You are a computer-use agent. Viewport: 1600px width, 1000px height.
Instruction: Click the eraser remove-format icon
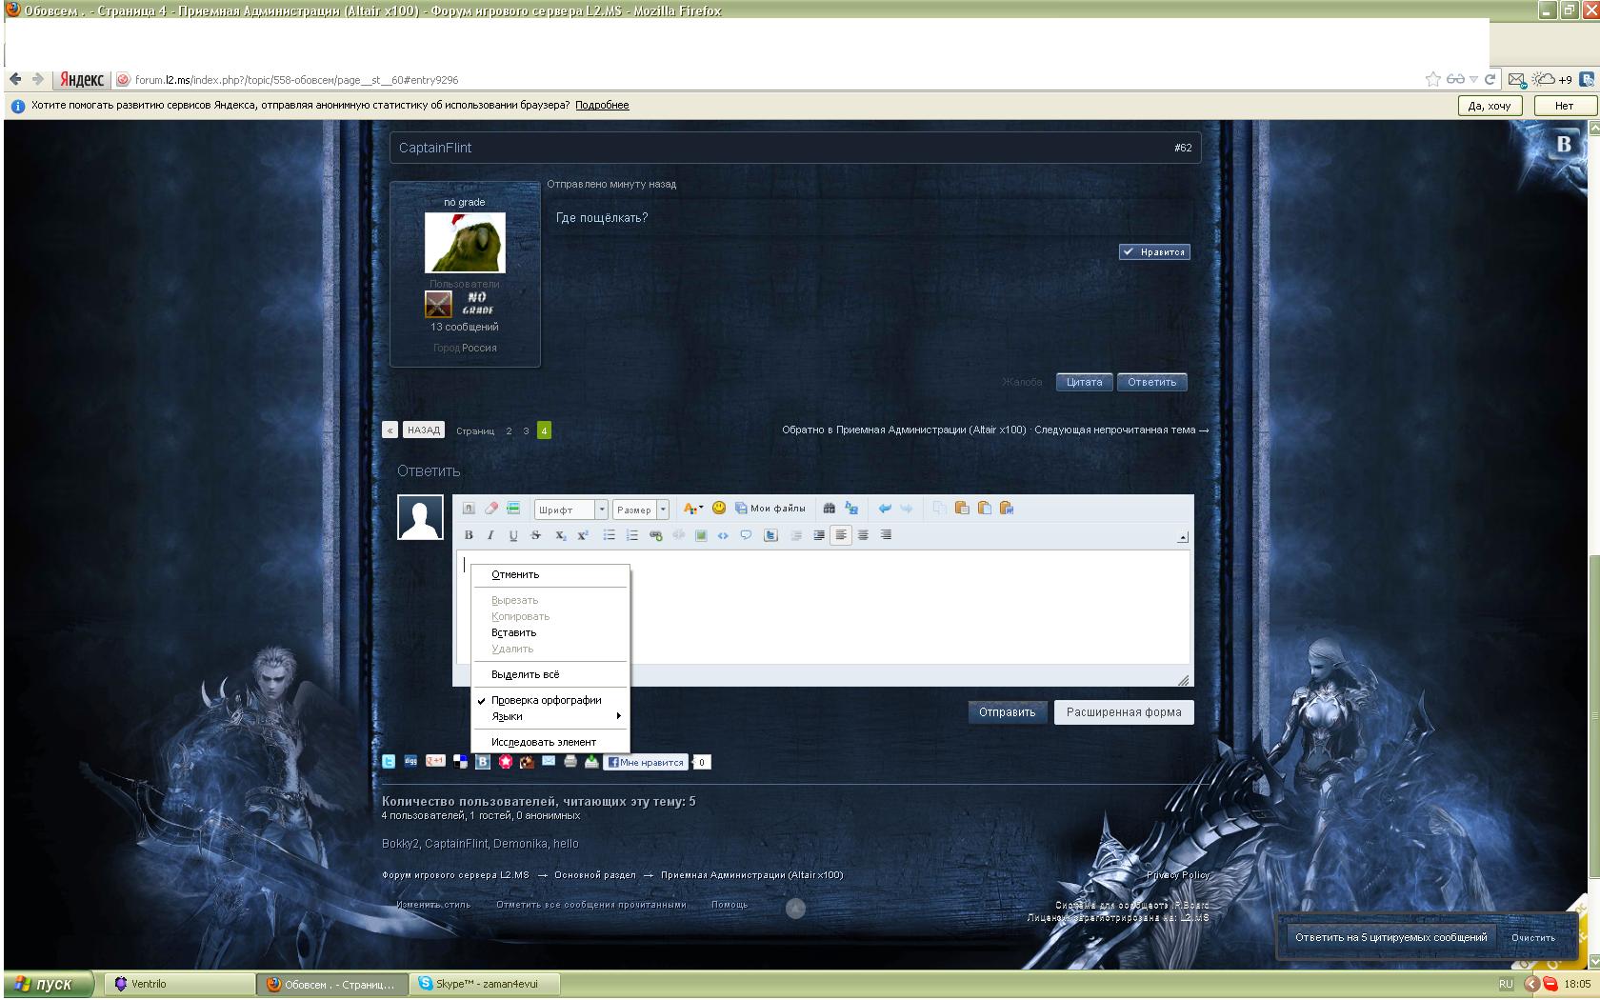point(491,509)
